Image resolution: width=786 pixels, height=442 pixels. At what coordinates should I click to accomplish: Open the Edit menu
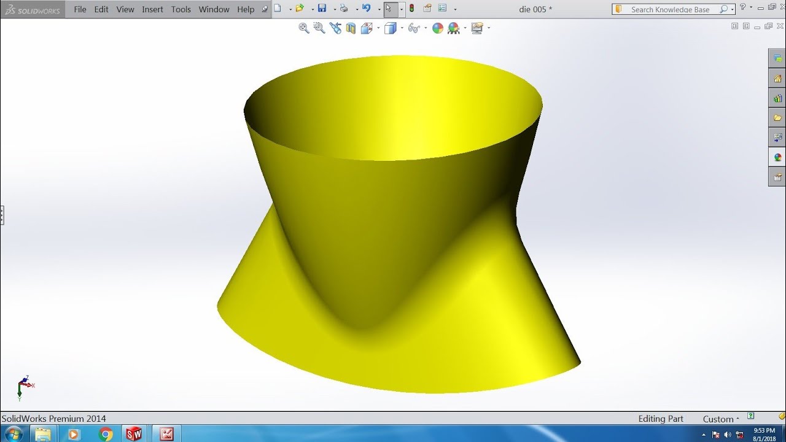[101, 9]
